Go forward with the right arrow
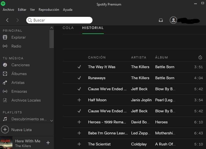The image size is (206, 149). [17, 20]
